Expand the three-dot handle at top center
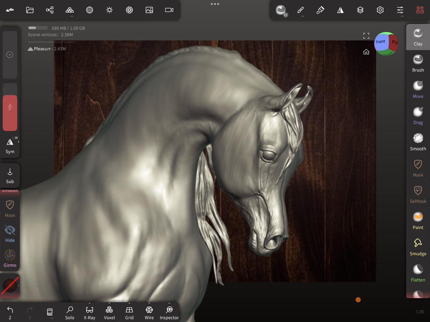The height and width of the screenshot is (322, 430). (x=215, y=4)
